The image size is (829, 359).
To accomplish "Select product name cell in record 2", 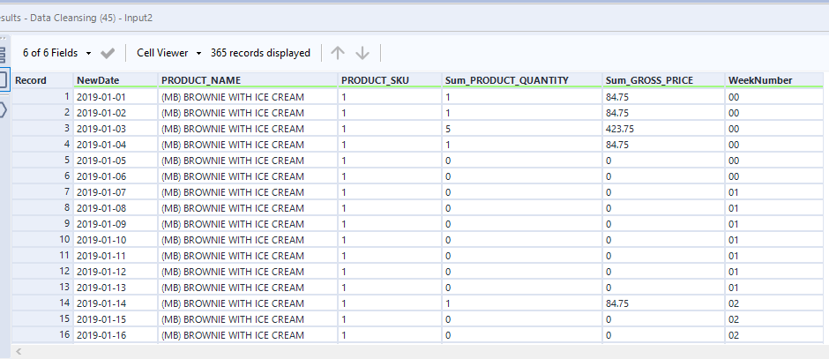I will coord(248,113).
